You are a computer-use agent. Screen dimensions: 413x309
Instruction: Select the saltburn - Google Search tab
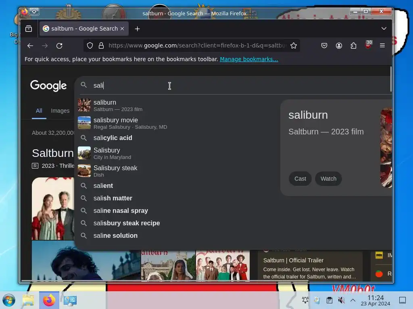coord(84,29)
